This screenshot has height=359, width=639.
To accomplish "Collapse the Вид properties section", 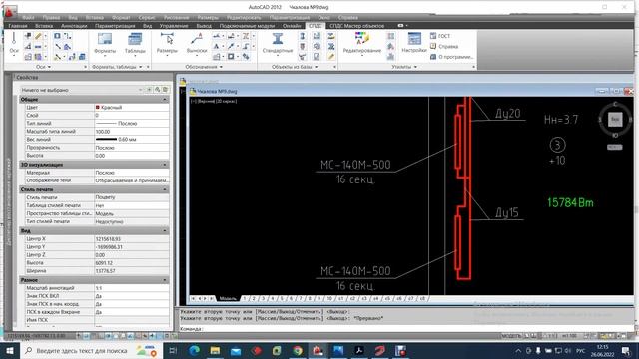I will (x=165, y=231).
